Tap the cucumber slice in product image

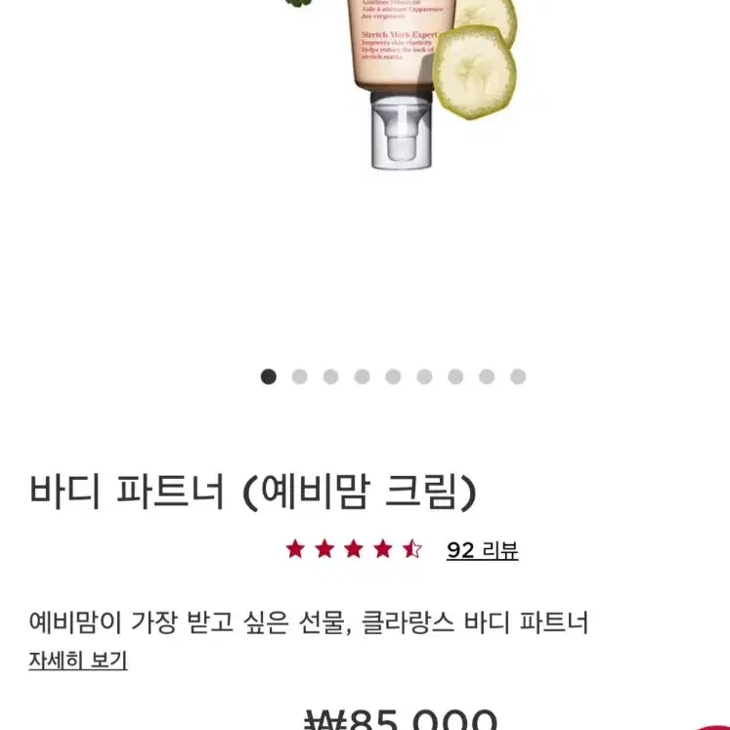coord(474,72)
